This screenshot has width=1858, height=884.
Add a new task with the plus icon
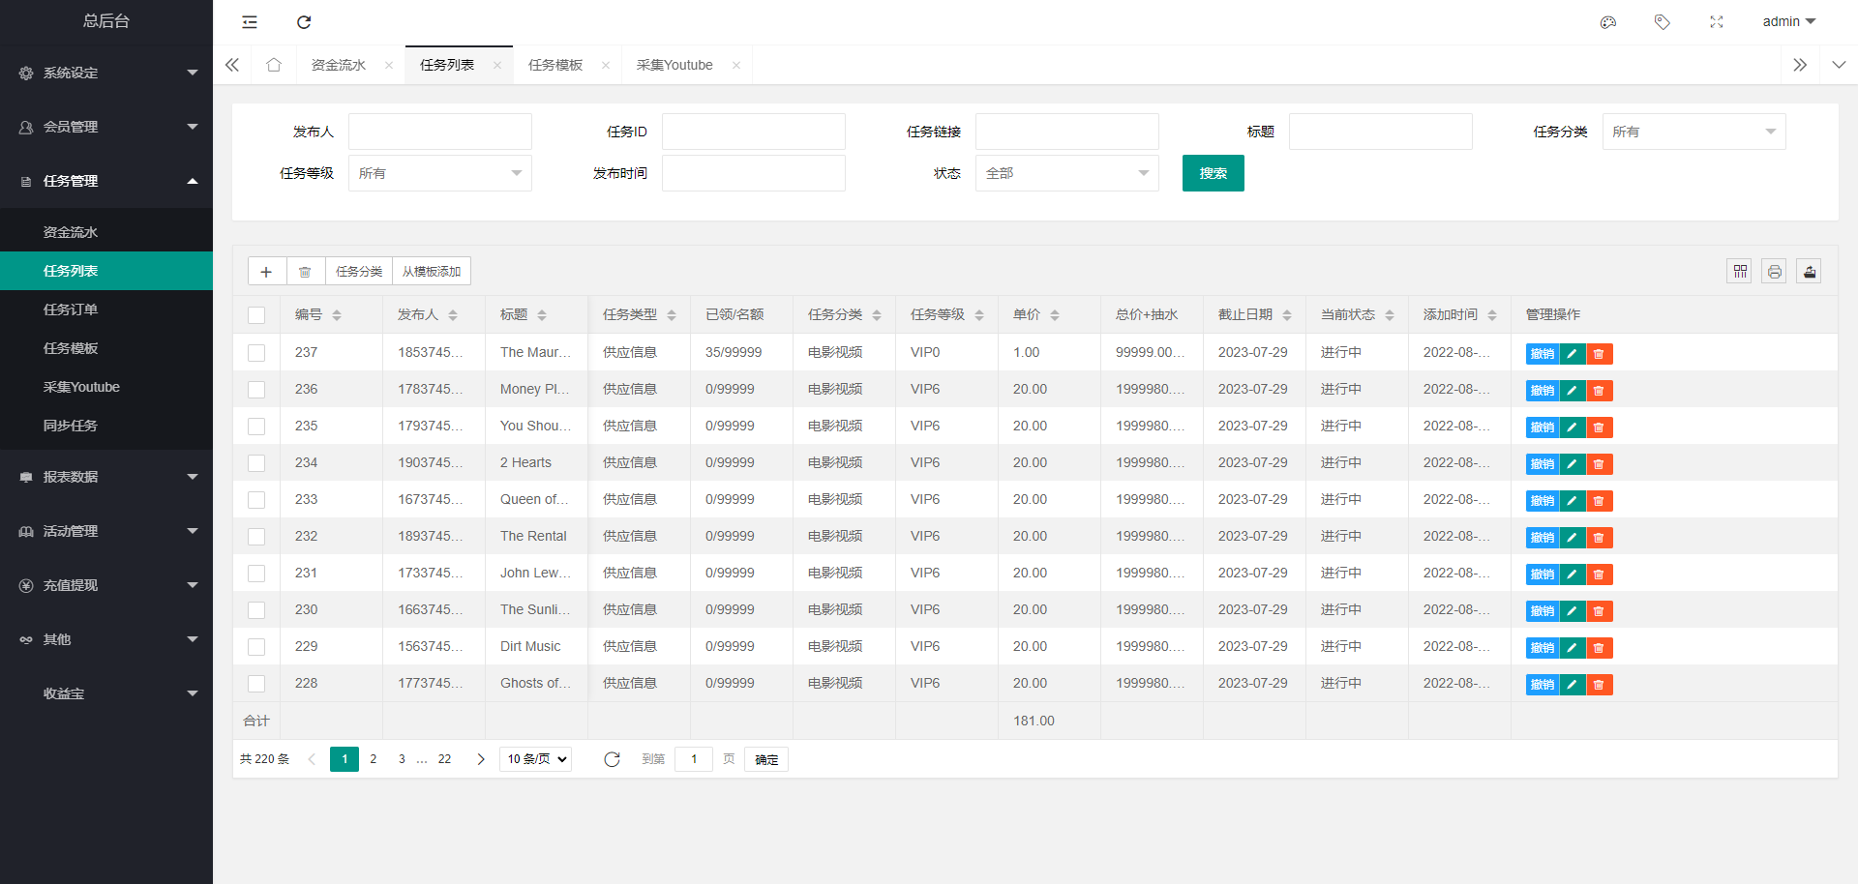266,272
